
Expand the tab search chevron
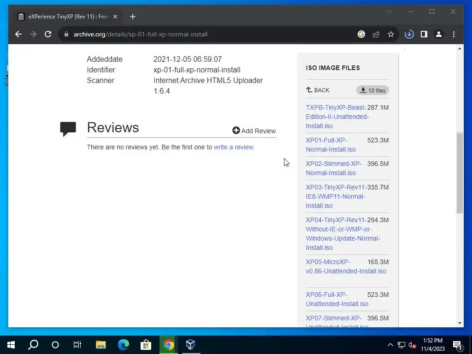(x=389, y=12)
